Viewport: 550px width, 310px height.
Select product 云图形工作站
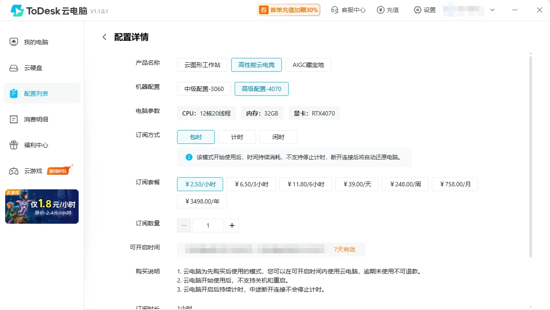click(202, 65)
